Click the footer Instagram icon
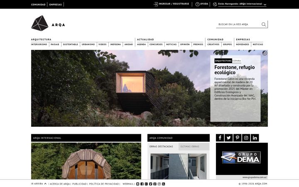Viewport: 299px width, 187px height. tap(159, 184)
